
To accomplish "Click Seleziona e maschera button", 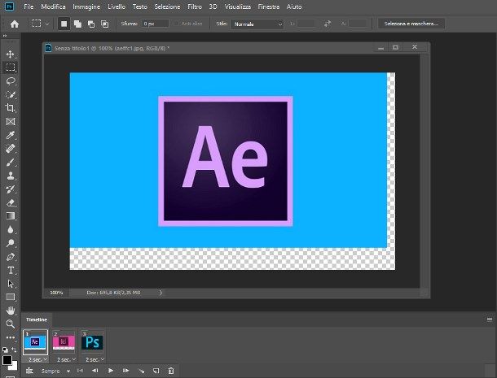I will (x=411, y=24).
